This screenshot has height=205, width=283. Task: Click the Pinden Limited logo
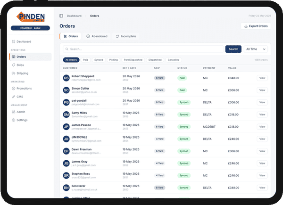[31, 17]
